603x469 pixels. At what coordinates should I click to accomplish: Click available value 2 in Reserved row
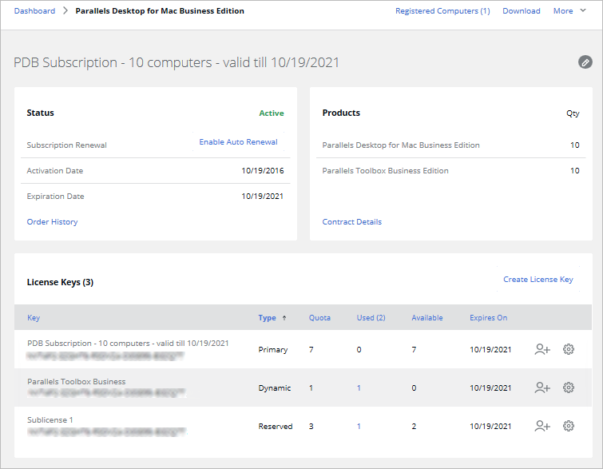tap(414, 427)
